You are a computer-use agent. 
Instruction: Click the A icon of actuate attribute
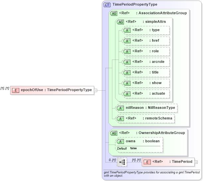[127, 94]
